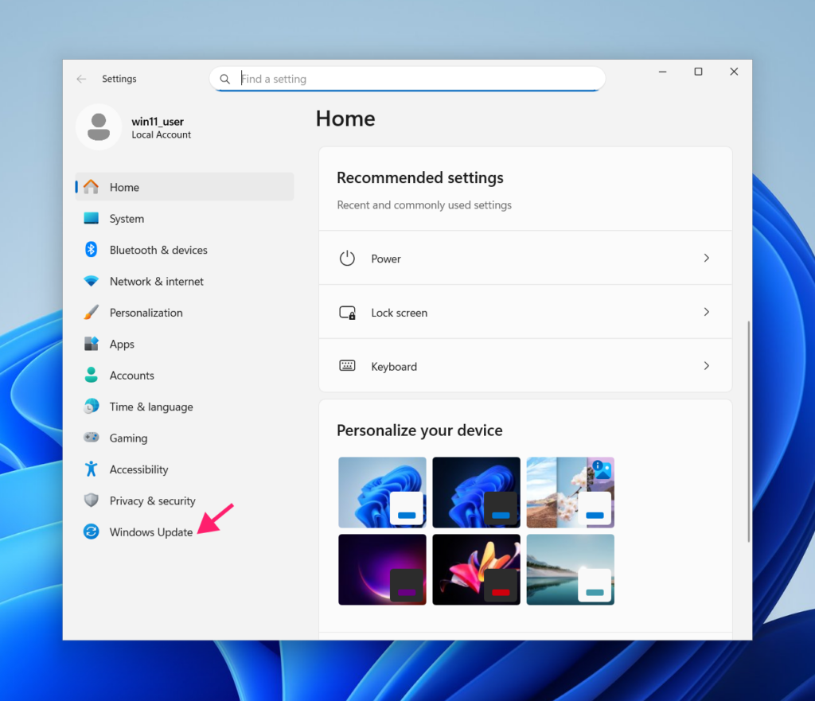This screenshot has height=701, width=815.
Task: Minimize the Settings window
Action: (x=663, y=72)
